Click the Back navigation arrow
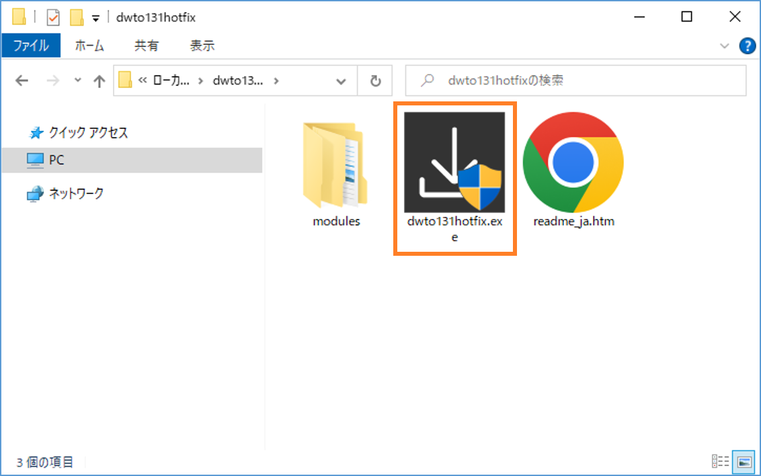 (x=22, y=81)
